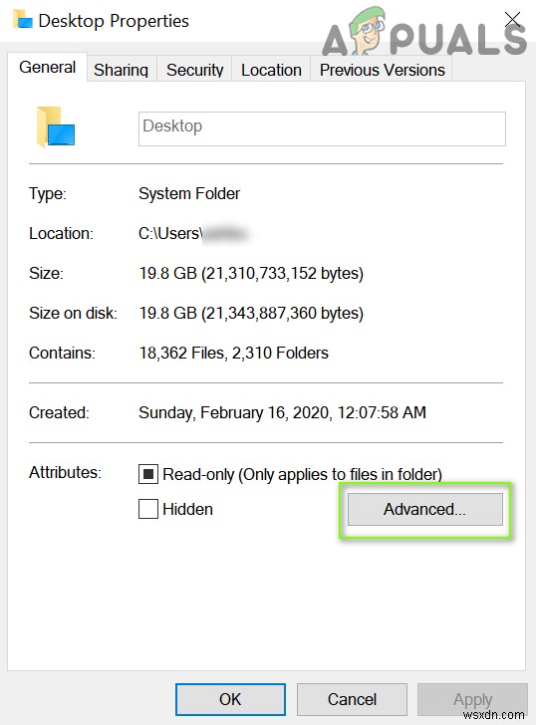Viewport: 536px width, 725px height.
Task: Click the 'Size on disk:' label
Action: 73,313
